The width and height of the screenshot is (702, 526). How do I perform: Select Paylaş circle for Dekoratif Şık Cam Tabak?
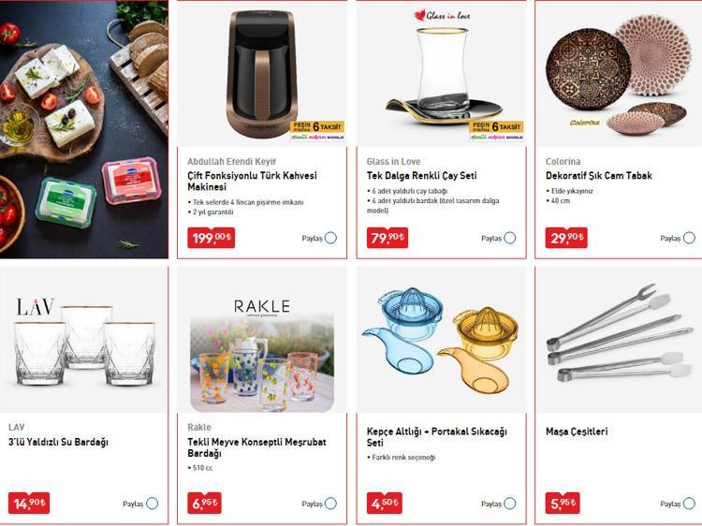[x=689, y=238]
